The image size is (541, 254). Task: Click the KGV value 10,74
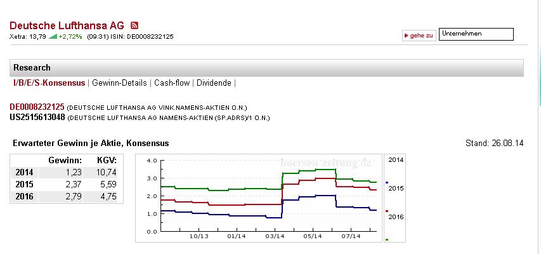point(107,173)
